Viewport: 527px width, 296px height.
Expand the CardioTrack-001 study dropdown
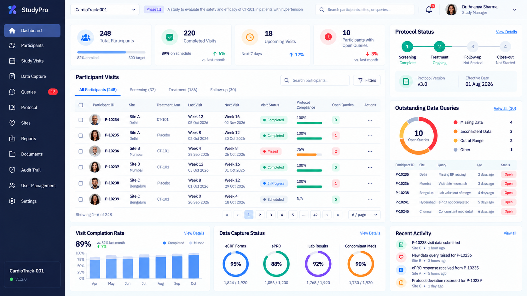pos(105,10)
